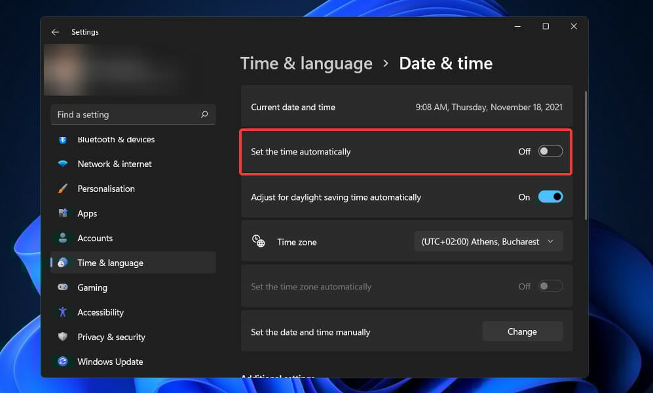Toggle Set the time zone automatically
The height and width of the screenshot is (393, 653).
pos(550,286)
